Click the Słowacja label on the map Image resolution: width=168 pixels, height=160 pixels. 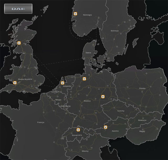coord(142,120)
